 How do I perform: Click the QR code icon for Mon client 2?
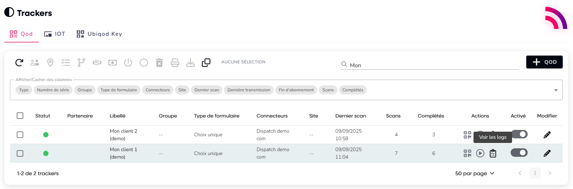(467, 135)
